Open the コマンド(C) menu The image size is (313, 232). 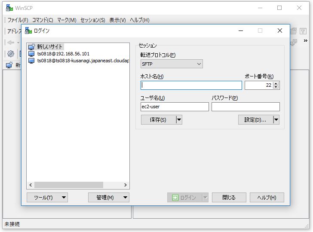coord(43,20)
